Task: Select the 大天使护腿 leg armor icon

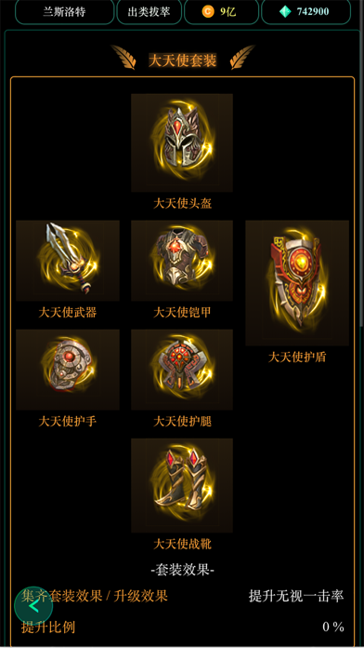Action: click(x=182, y=370)
